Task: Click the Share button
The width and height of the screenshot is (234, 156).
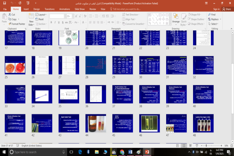Action: click(226, 9)
